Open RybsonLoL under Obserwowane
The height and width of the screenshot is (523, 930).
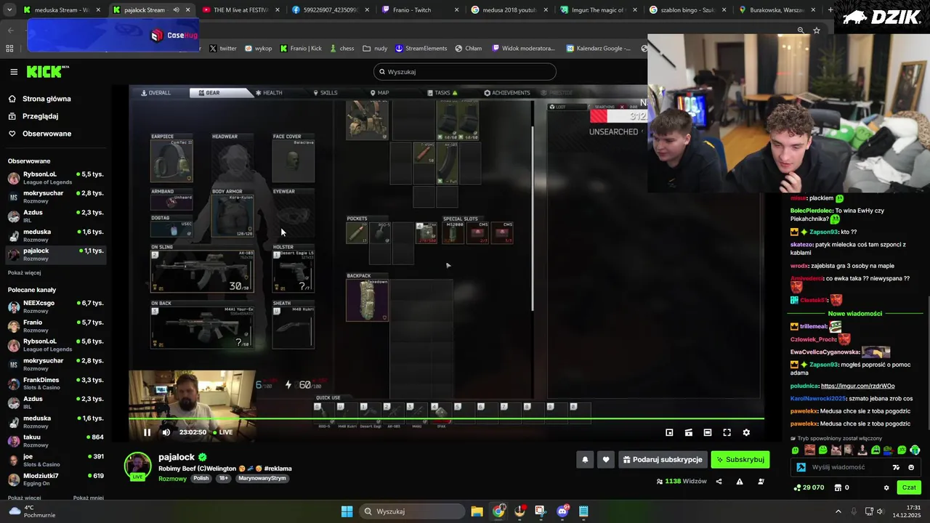pyautogui.click(x=55, y=178)
